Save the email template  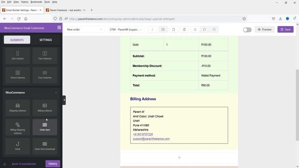(x=285, y=29)
